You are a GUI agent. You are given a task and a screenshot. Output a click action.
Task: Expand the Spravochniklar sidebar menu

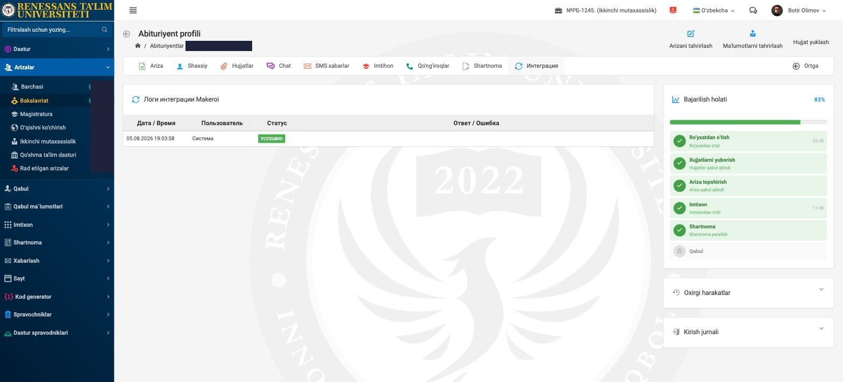click(57, 314)
